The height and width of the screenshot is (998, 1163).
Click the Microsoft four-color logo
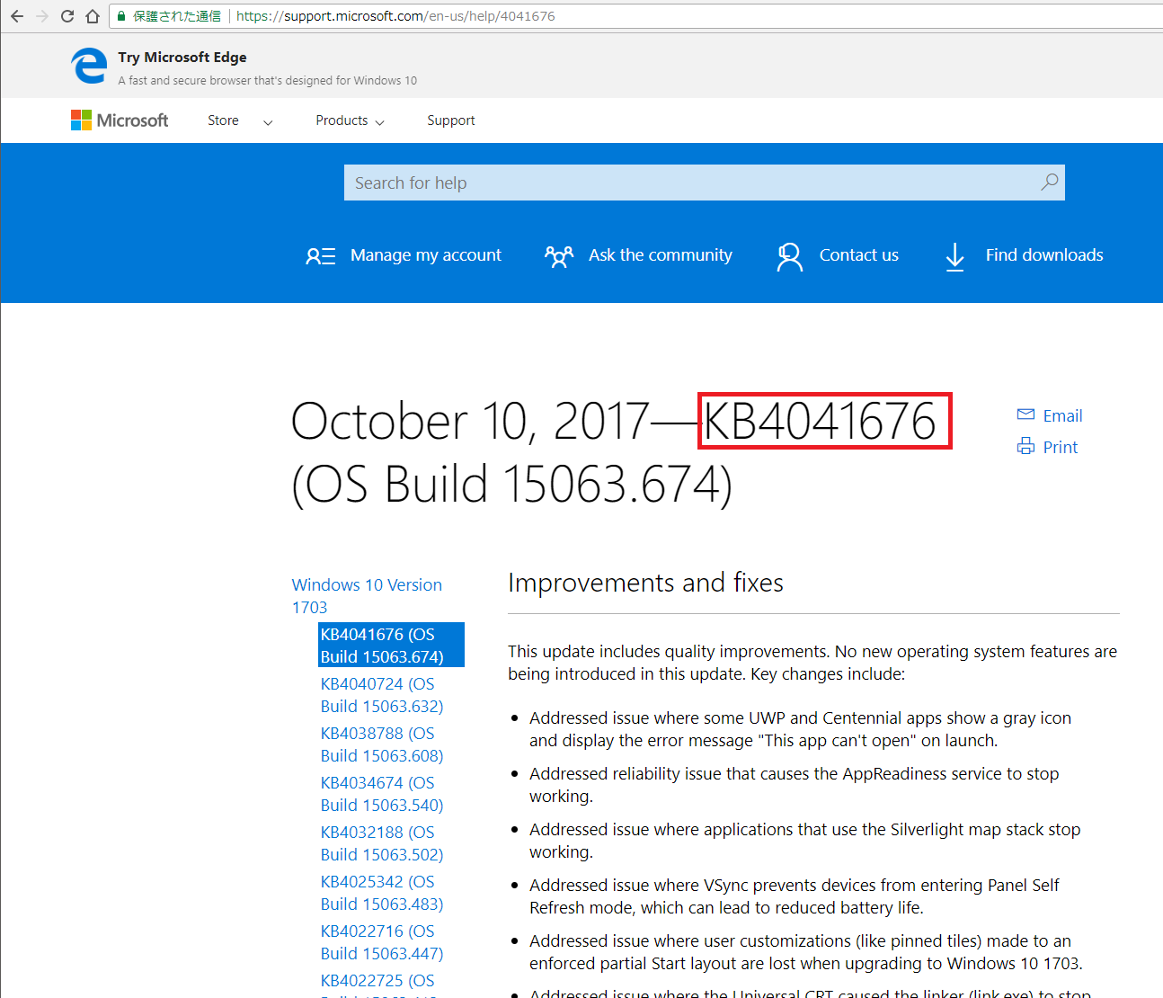pos(81,120)
